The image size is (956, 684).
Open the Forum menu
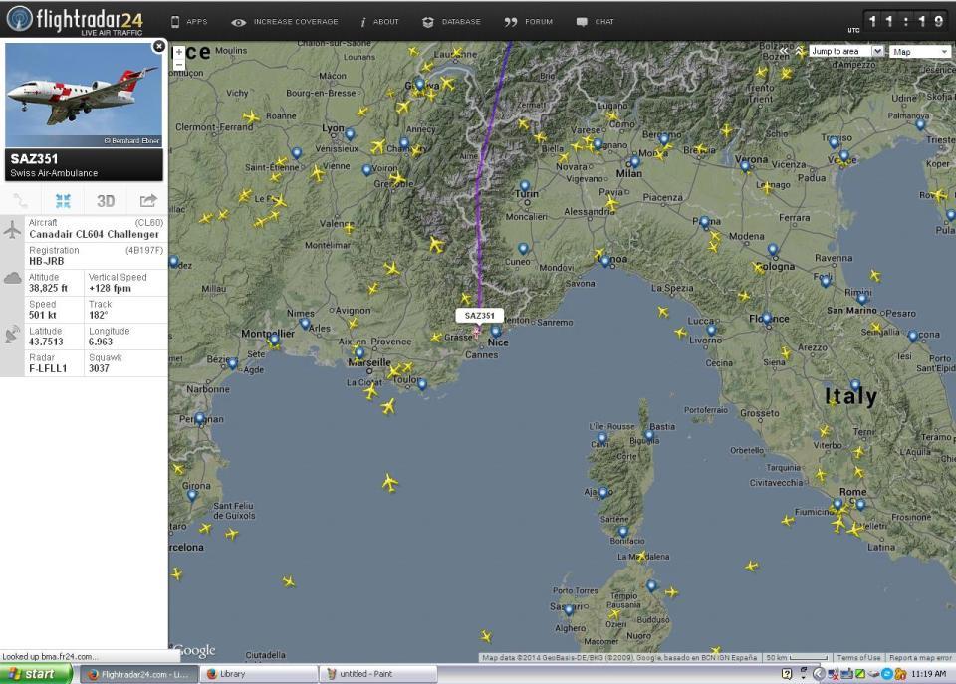pos(539,21)
